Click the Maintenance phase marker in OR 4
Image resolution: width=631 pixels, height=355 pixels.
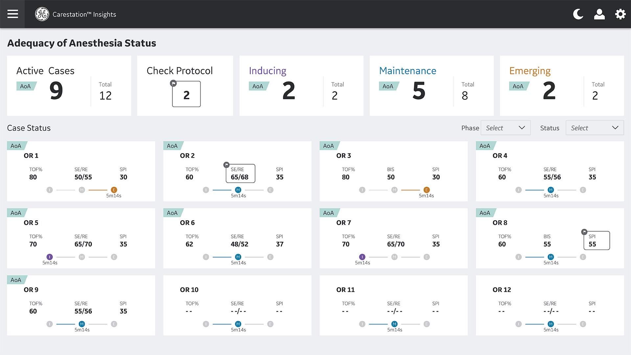[551, 190]
